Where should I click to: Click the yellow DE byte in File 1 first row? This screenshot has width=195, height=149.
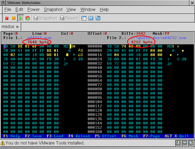(x=20, y=46)
